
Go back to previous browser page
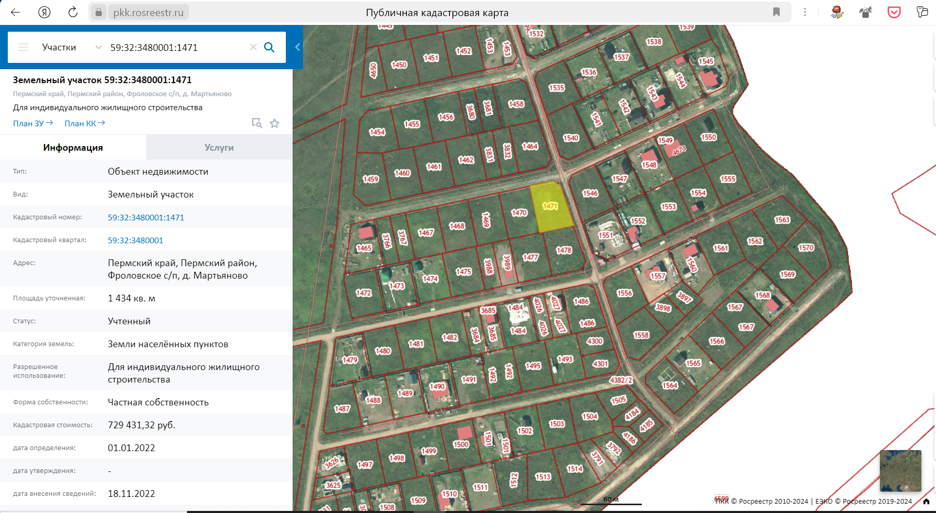16,12
